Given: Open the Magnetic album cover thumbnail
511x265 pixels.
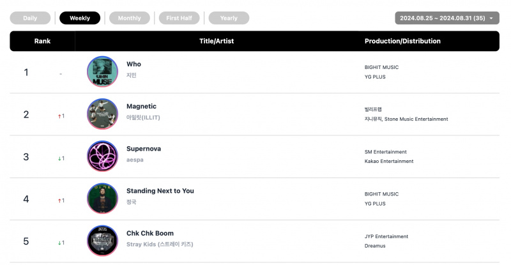Looking at the screenshot, I should [102, 114].
